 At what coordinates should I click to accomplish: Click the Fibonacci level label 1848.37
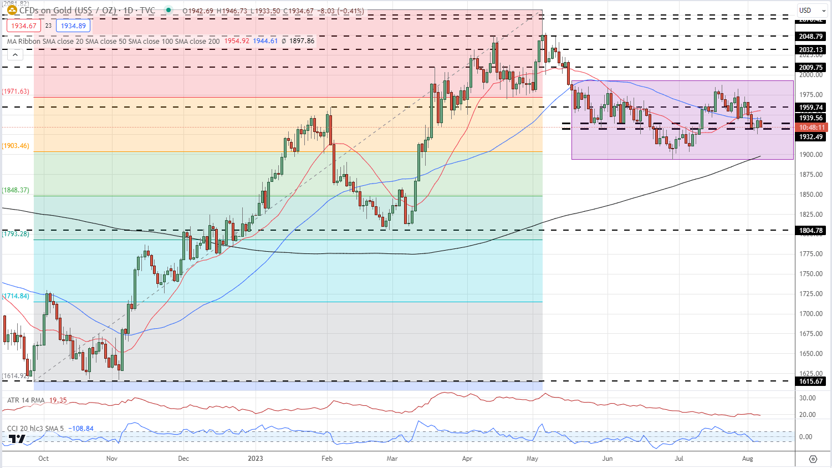tap(16, 190)
